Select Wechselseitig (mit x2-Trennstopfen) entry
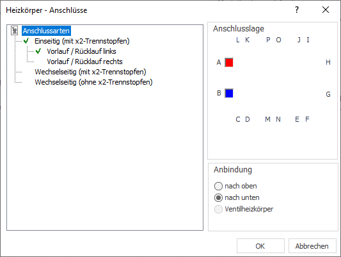 [x=90, y=72]
